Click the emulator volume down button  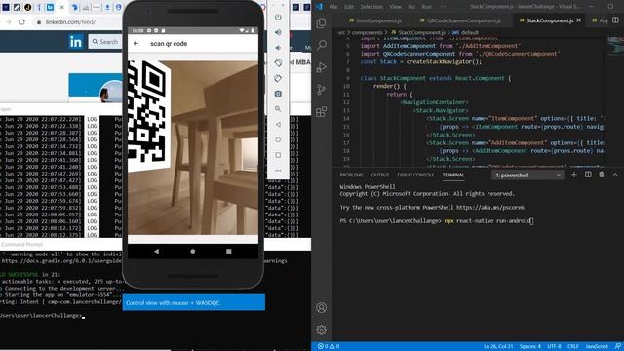pos(278,48)
